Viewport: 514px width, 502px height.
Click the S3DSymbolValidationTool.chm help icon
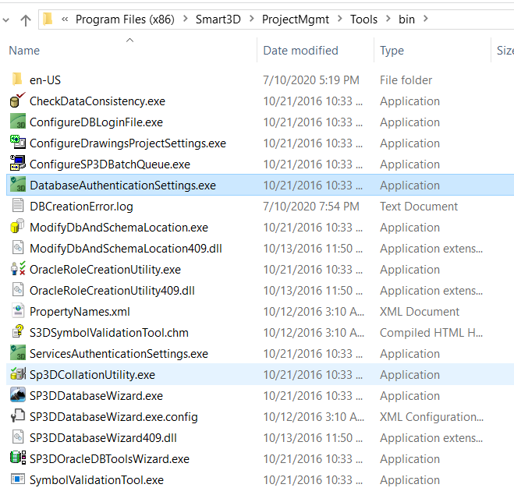18,331
